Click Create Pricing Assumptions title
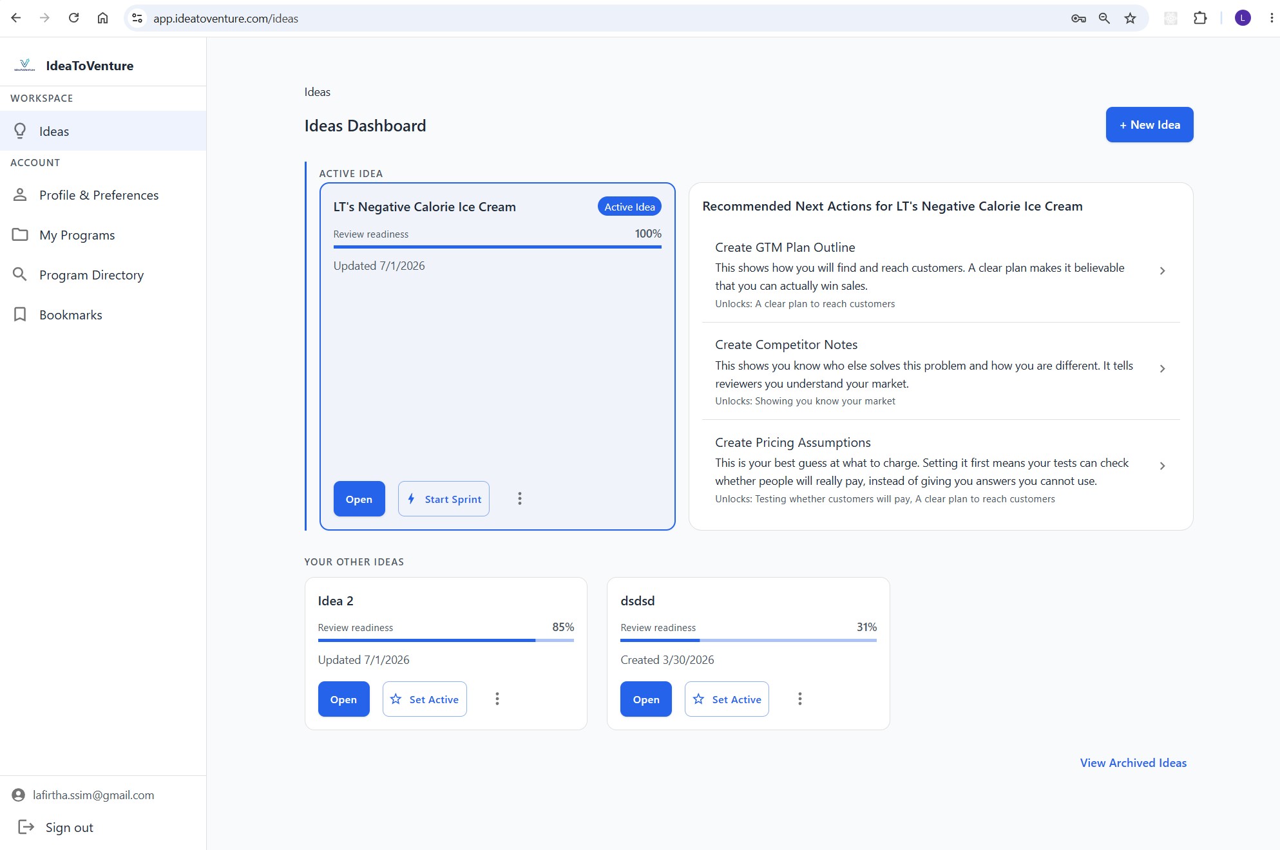The height and width of the screenshot is (850, 1280). tap(792, 442)
